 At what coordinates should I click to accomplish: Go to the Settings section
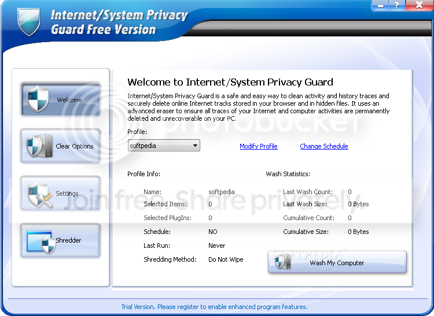60,194
